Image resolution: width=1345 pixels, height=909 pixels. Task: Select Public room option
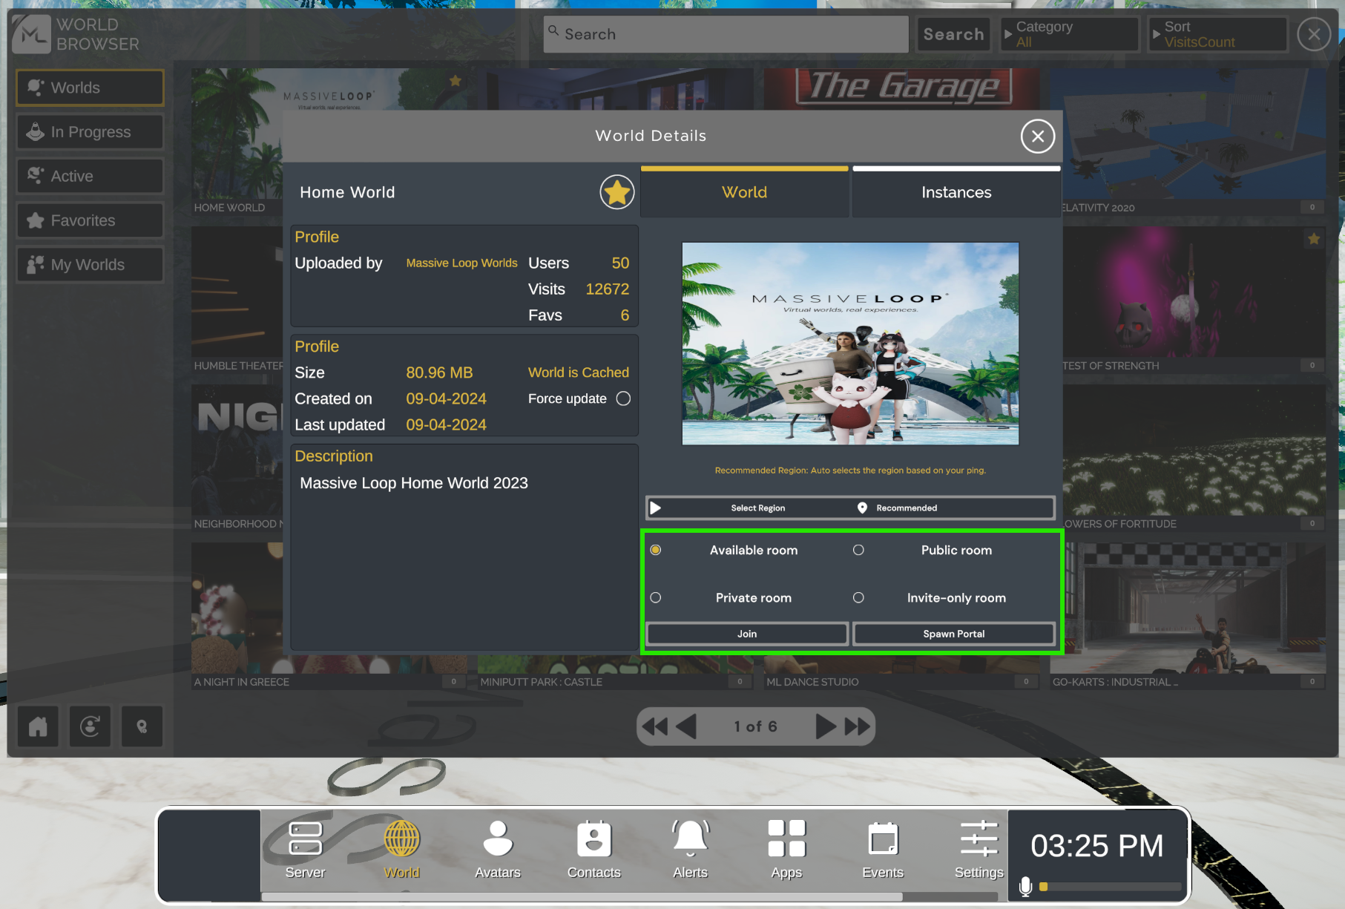click(858, 550)
